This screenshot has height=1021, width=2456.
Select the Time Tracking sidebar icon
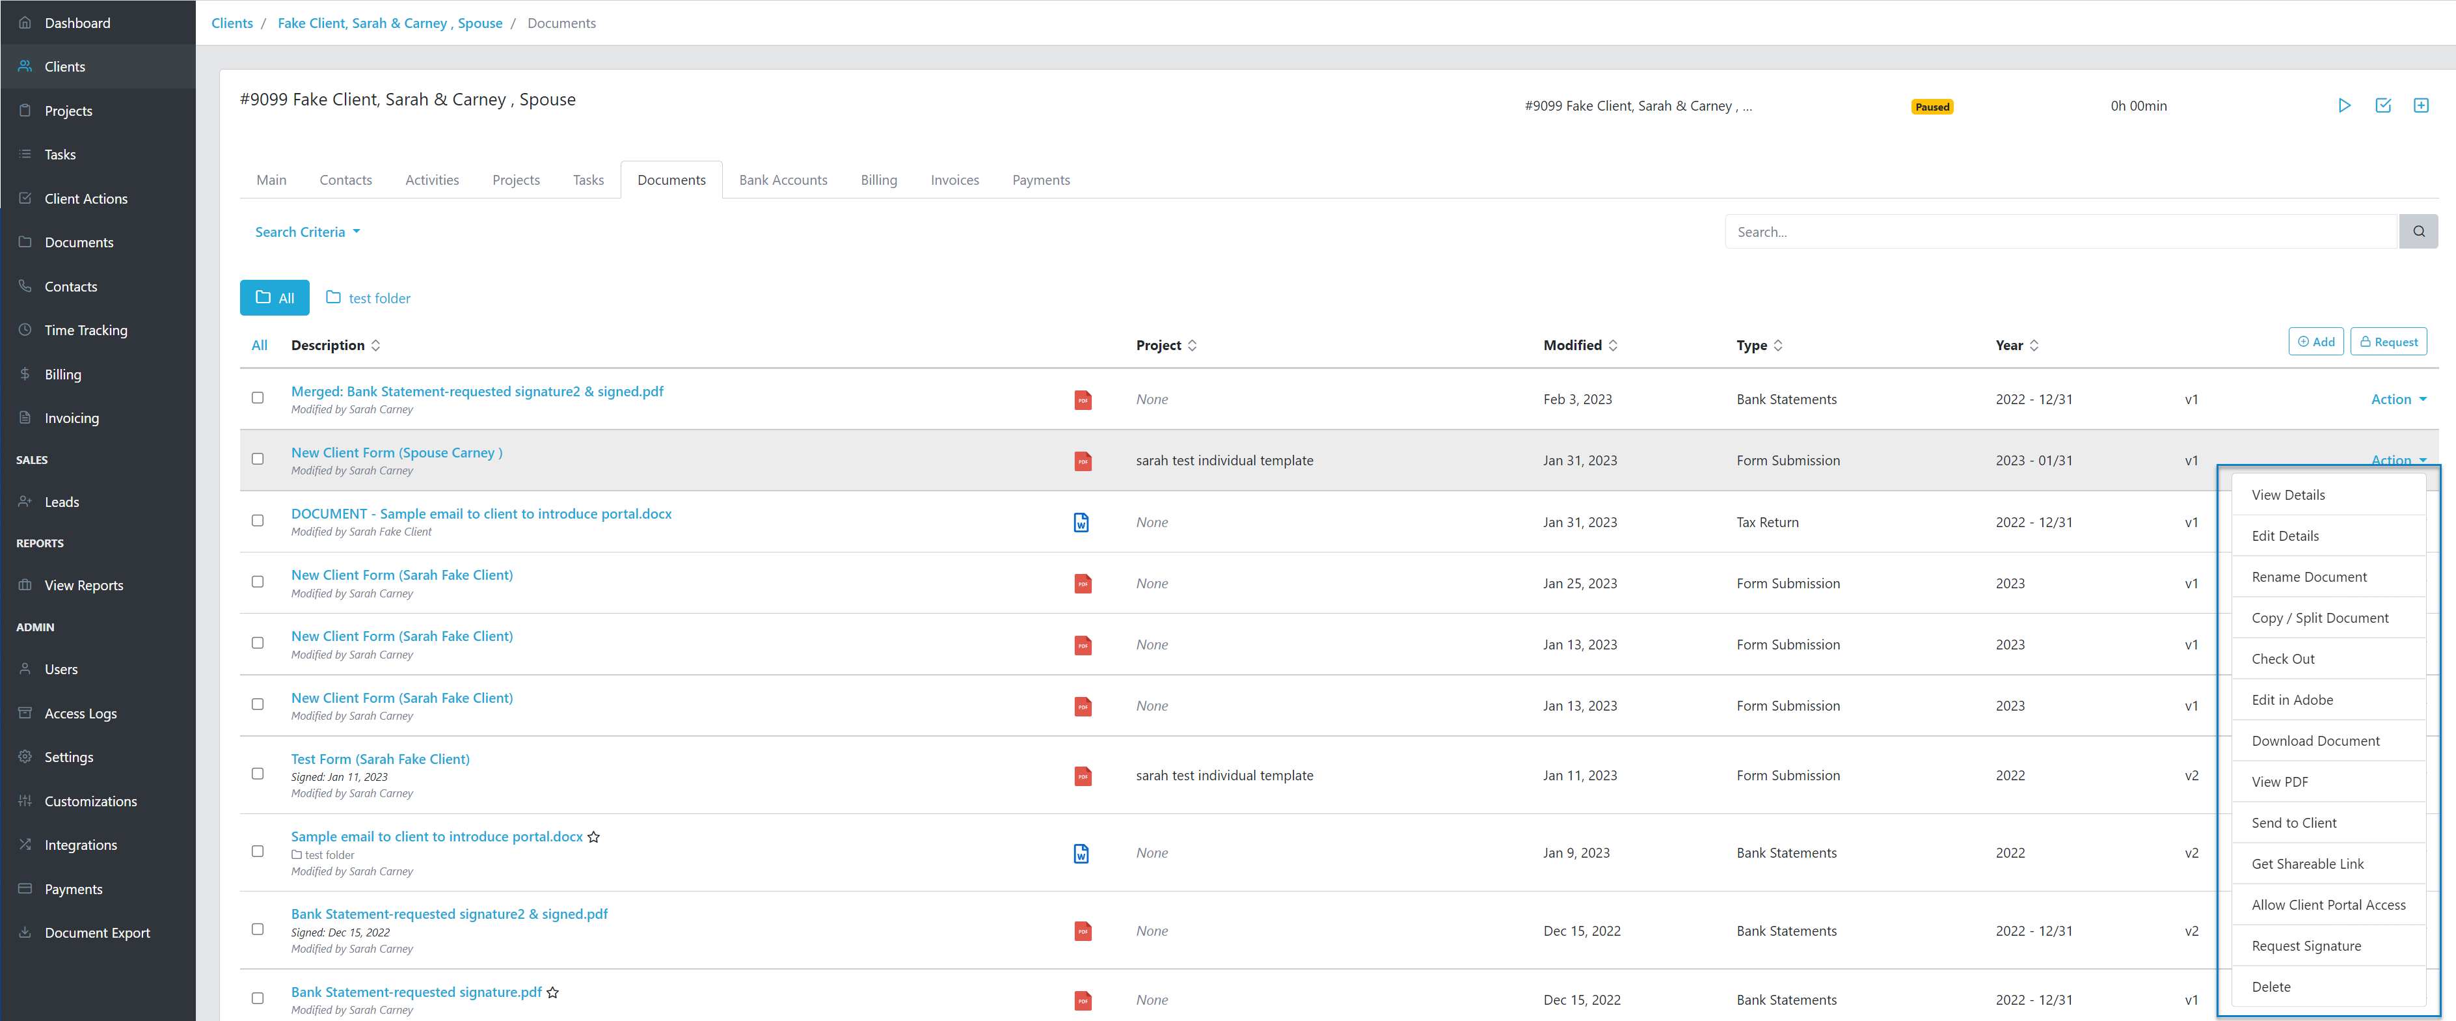tap(25, 330)
